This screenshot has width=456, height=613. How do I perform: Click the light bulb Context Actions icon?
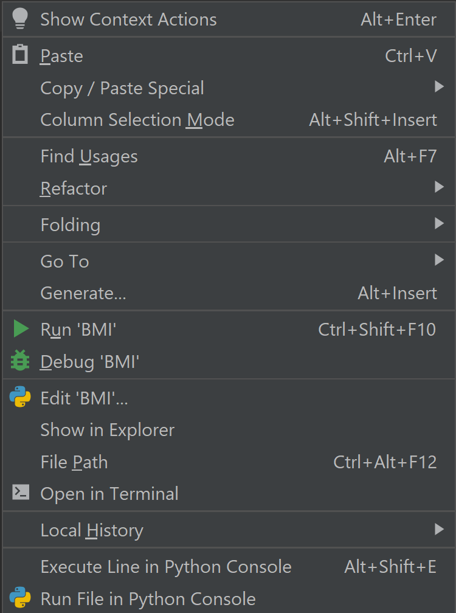click(20, 19)
